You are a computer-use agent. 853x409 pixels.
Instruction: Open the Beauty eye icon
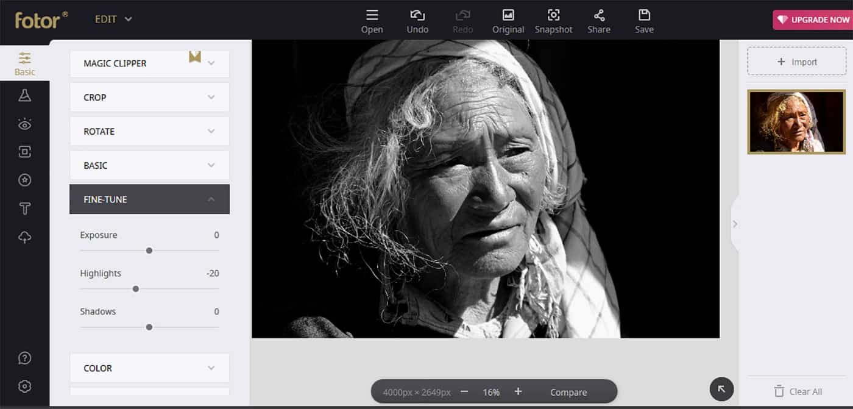(25, 124)
